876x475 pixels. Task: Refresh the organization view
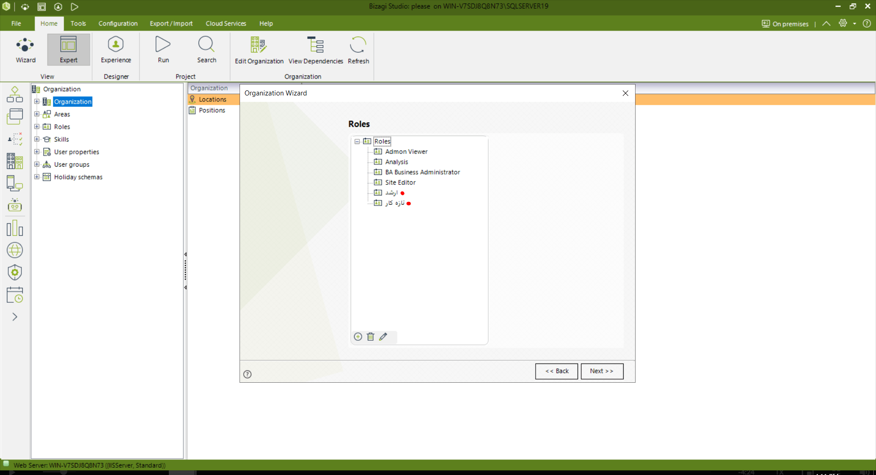(358, 51)
